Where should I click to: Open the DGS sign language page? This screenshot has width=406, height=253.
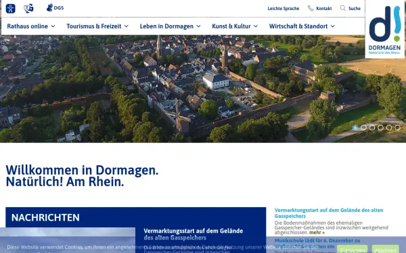click(x=55, y=8)
